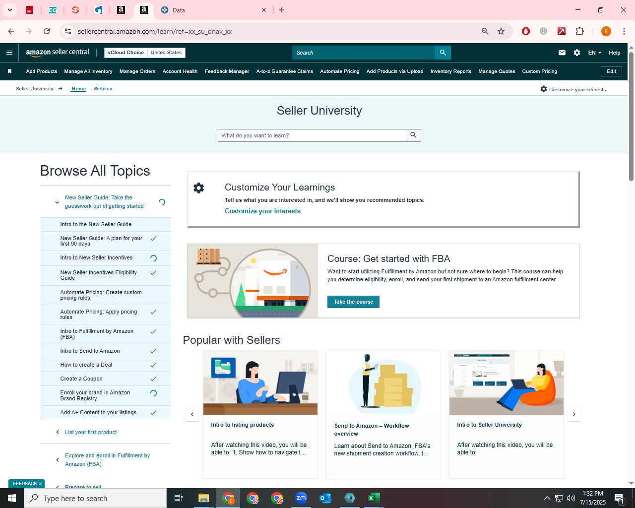Viewport: 635px width, 508px height.
Task: Open Intro to listing products video thumbnail
Action: [260, 382]
